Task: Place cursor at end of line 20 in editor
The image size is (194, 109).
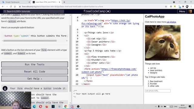Action: pyautogui.click(x=88, y=78)
